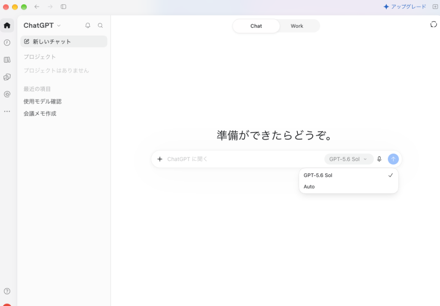Click the search magnifier icon in sidebar

click(x=100, y=25)
